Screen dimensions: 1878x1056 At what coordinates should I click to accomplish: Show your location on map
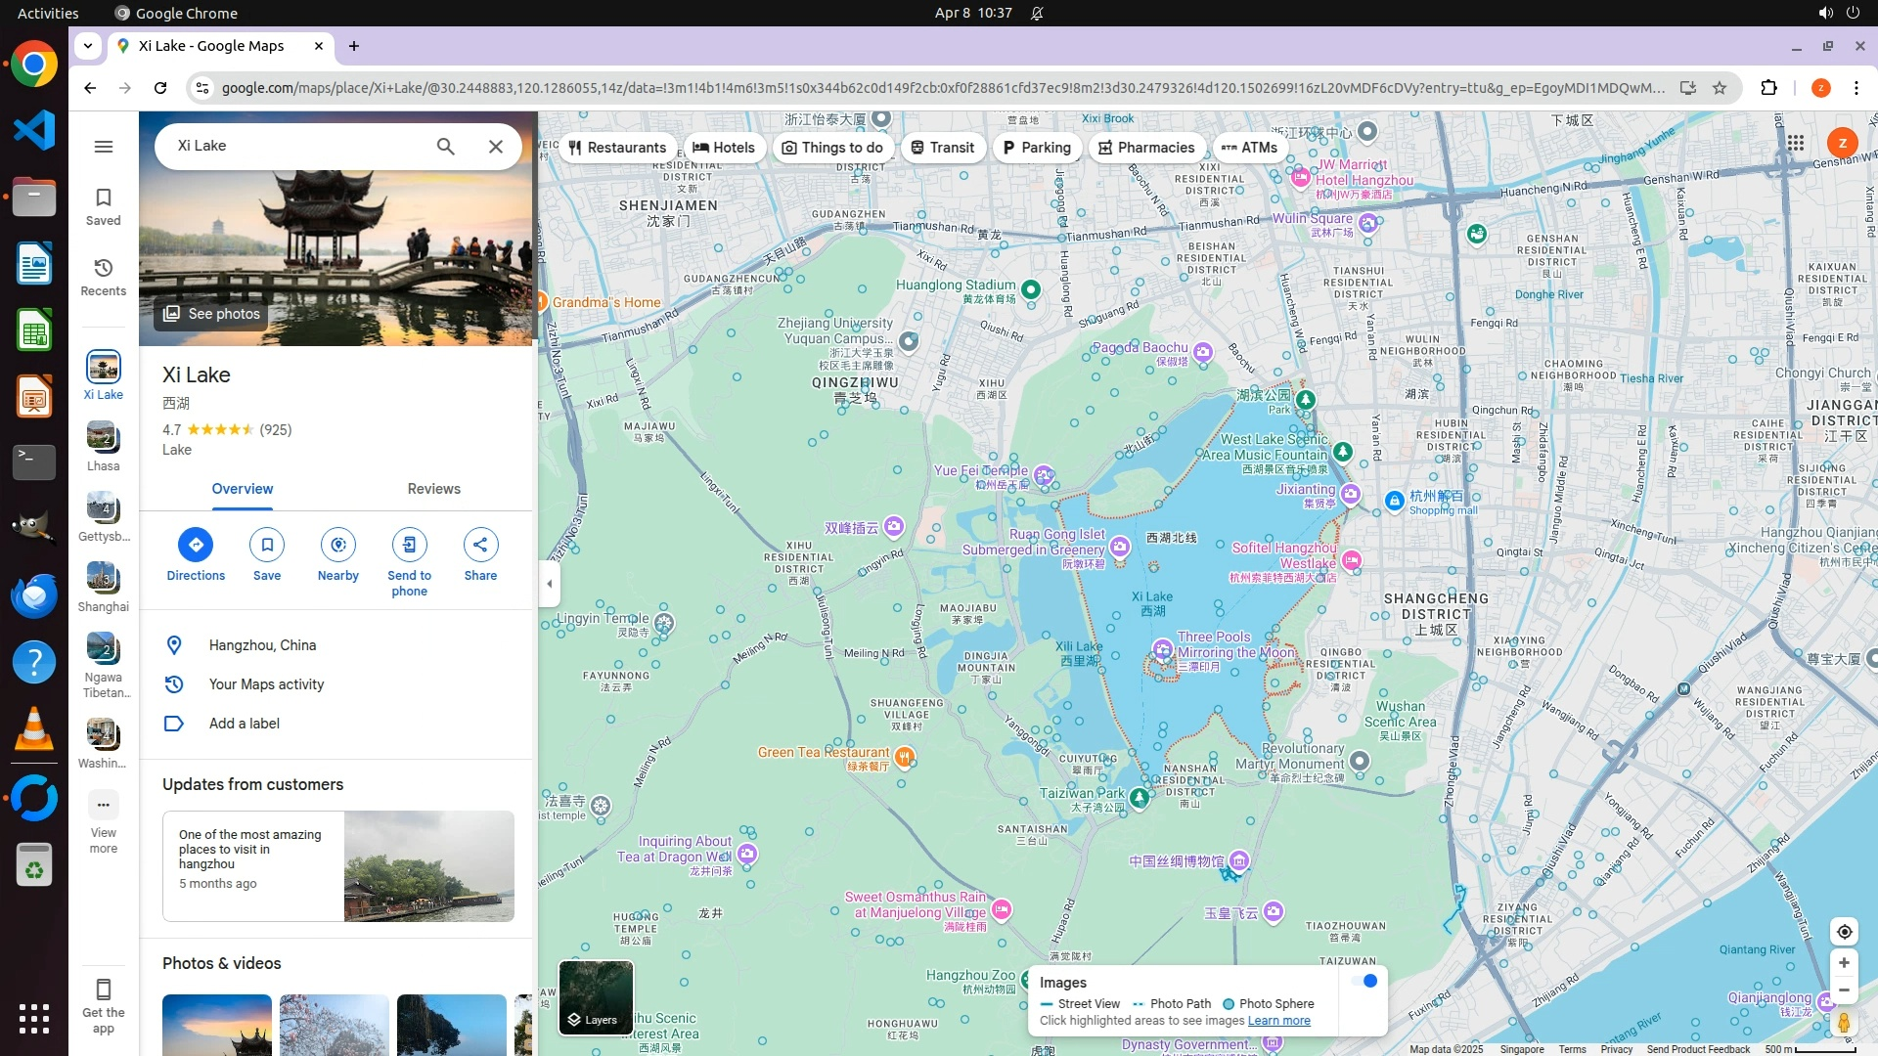tap(1844, 932)
